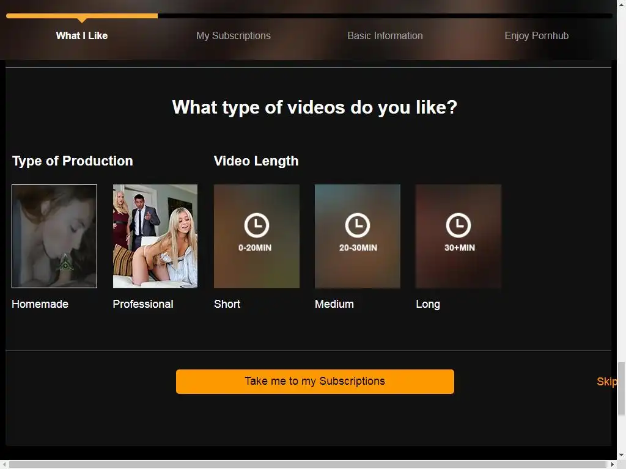Click the Medium label text

(334, 304)
